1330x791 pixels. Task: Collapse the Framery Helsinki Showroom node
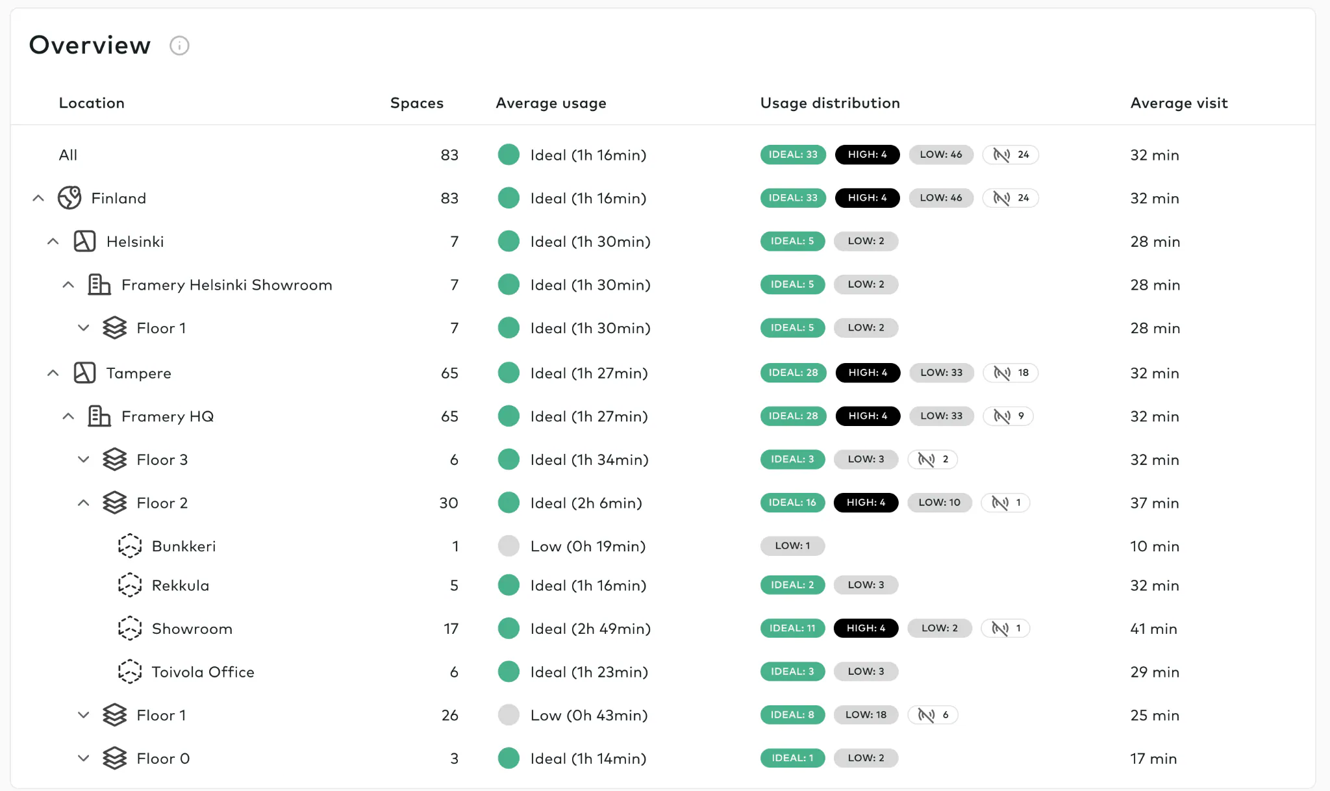(x=68, y=284)
